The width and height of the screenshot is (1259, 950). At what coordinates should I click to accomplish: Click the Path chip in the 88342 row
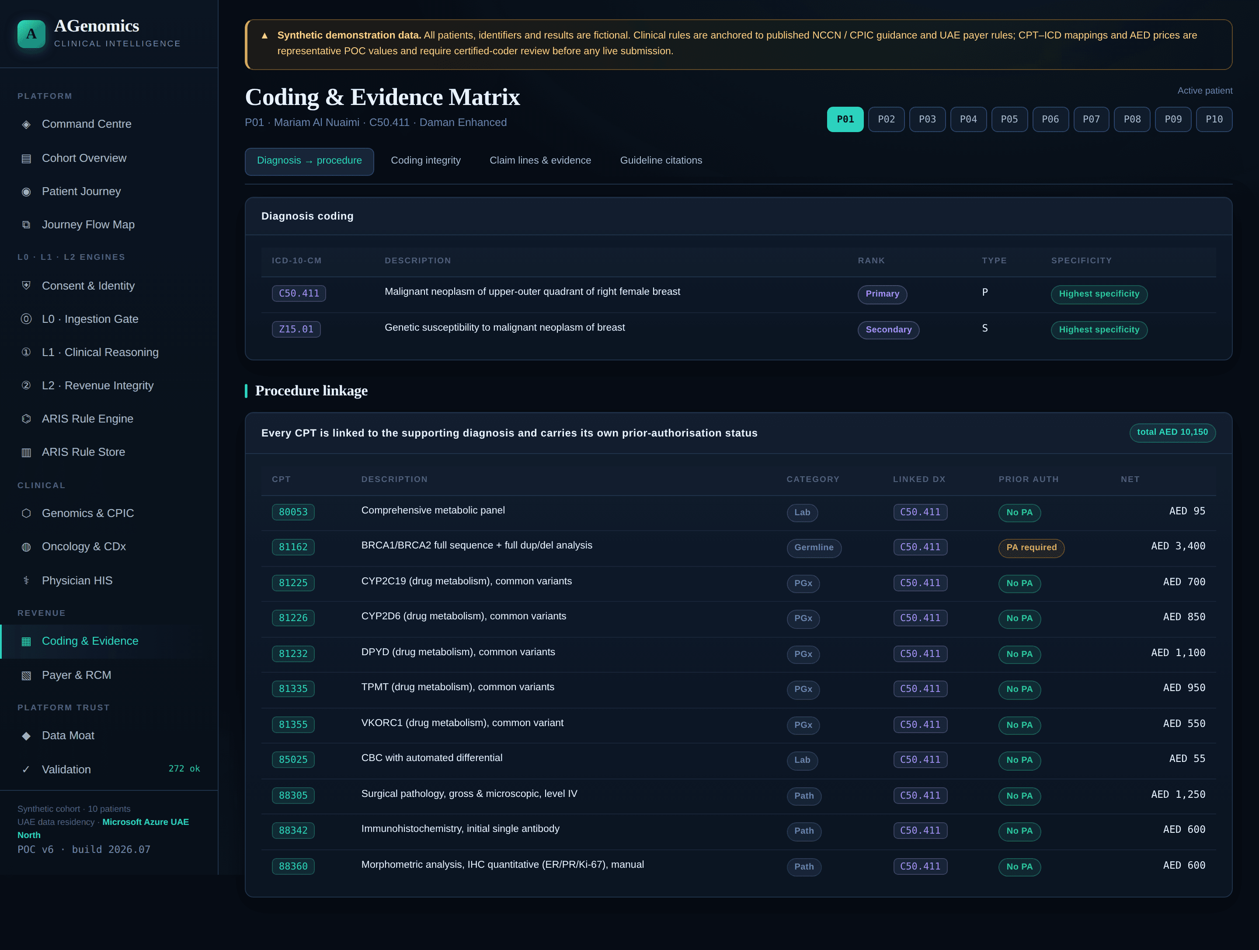pos(803,831)
